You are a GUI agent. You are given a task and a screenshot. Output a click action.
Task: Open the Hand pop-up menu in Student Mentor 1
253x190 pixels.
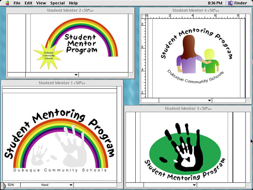tap(47, 185)
